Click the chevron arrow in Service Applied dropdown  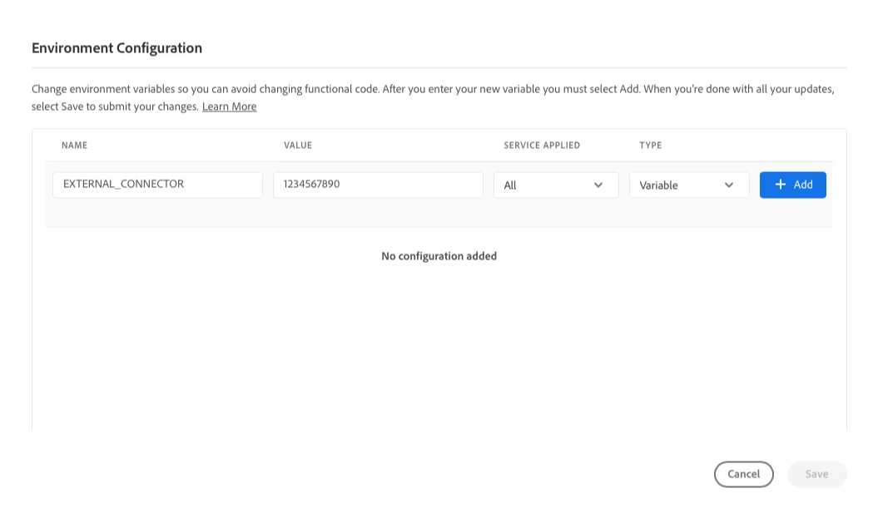[x=598, y=185]
